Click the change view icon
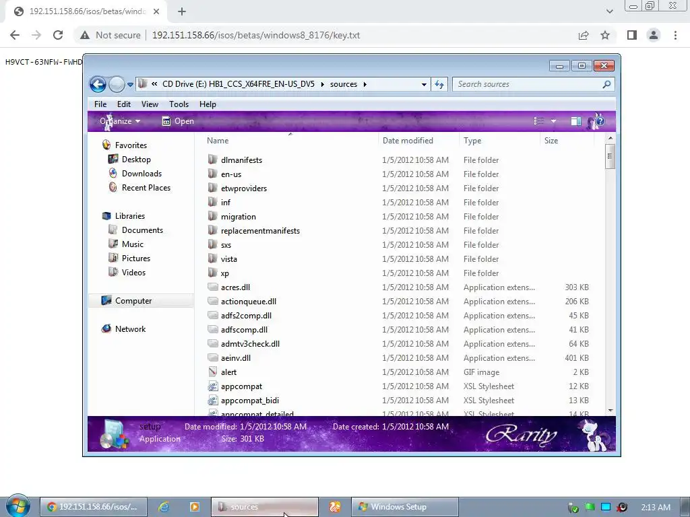690x517 pixels. tap(538, 121)
